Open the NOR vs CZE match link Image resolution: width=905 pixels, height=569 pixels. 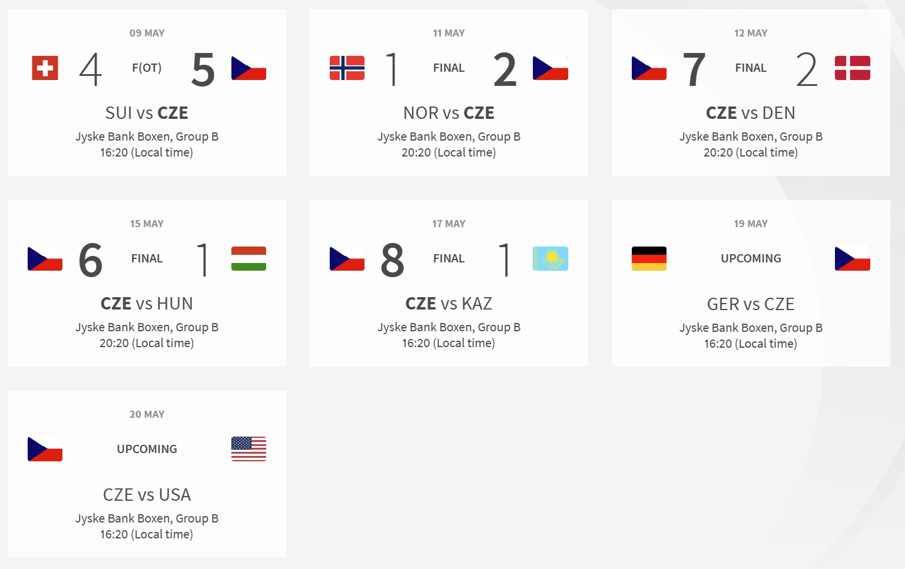[449, 113]
